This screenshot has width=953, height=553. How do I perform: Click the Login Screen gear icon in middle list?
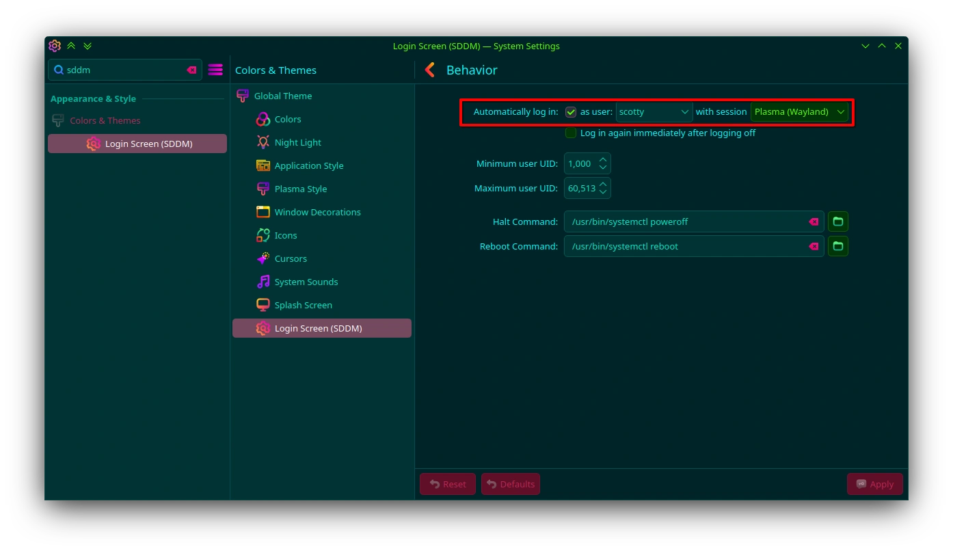point(263,328)
